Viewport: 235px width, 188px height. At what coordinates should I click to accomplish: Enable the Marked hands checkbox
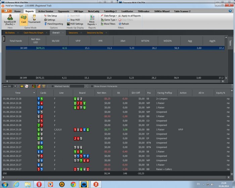[x=52, y=86]
